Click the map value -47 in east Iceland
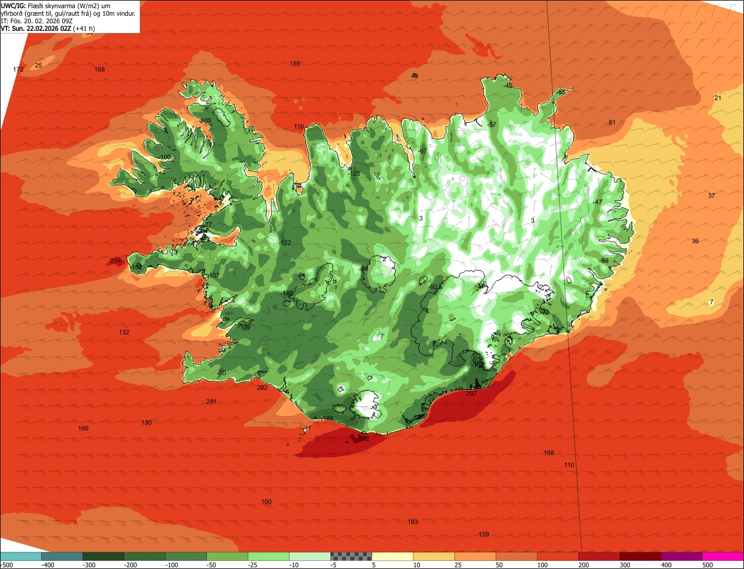Screen dimensions: 744x569 click(598, 202)
